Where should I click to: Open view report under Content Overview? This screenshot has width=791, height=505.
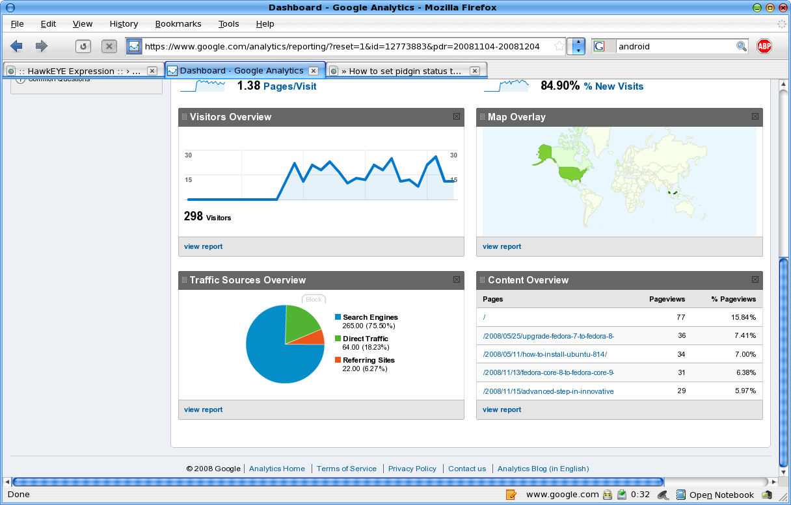(x=502, y=409)
